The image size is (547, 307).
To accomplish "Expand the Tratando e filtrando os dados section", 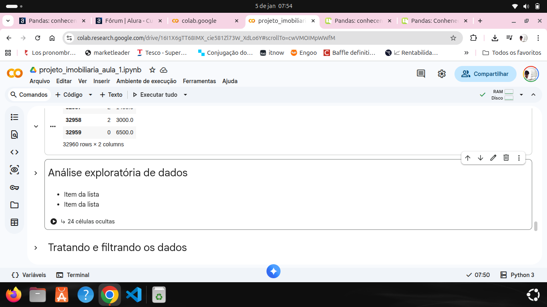I will [x=36, y=247].
